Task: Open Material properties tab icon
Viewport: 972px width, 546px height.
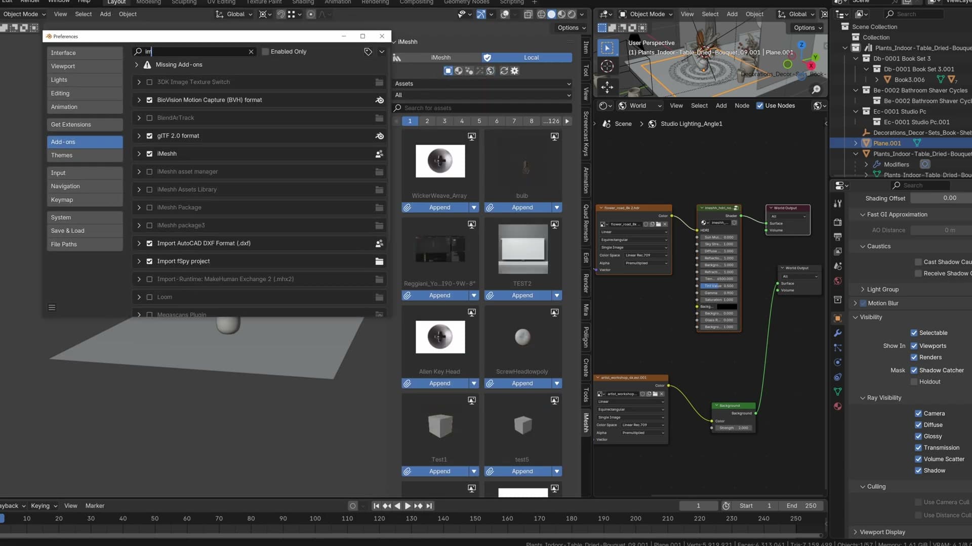Action: 838,406
